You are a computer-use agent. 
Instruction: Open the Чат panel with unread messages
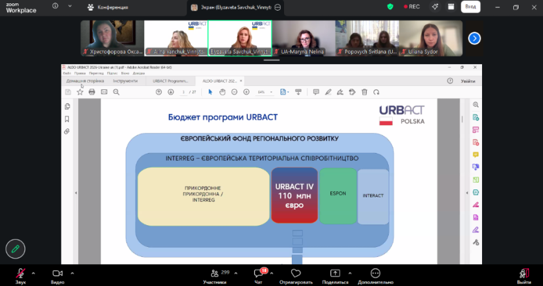pos(259,275)
